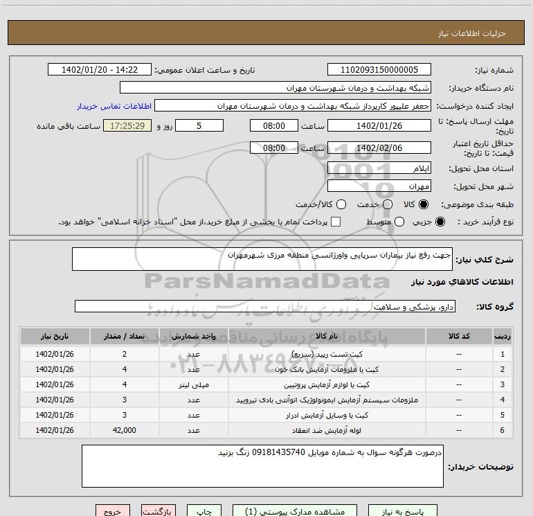Click the buyer organization name field
The image size is (533, 516).
click(275, 88)
